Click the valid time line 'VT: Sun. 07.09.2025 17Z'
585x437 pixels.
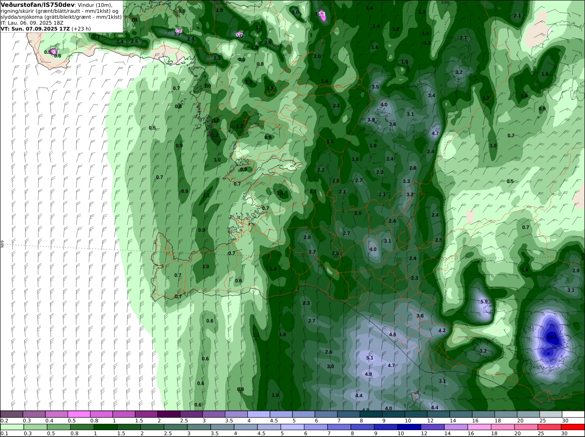point(34,28)
